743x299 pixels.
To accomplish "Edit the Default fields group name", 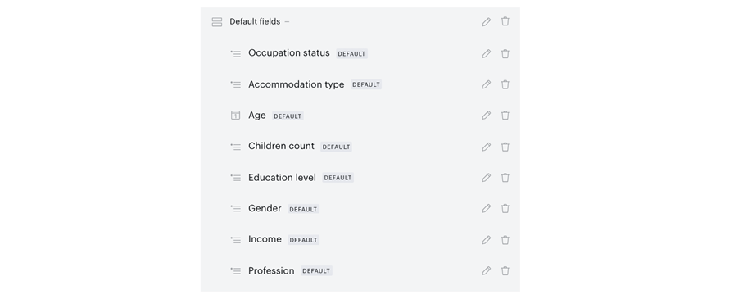I will click(486, 22).
